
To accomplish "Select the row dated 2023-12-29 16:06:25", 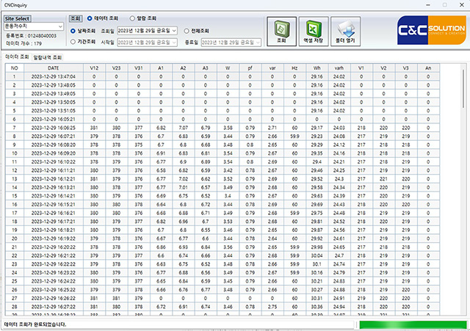I will point(53,127).
